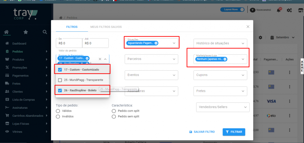Open Produtos in the sidebar menu
The height and width of the screenshot is (143, 304).
pyautogui.click(x=18, y=59)
